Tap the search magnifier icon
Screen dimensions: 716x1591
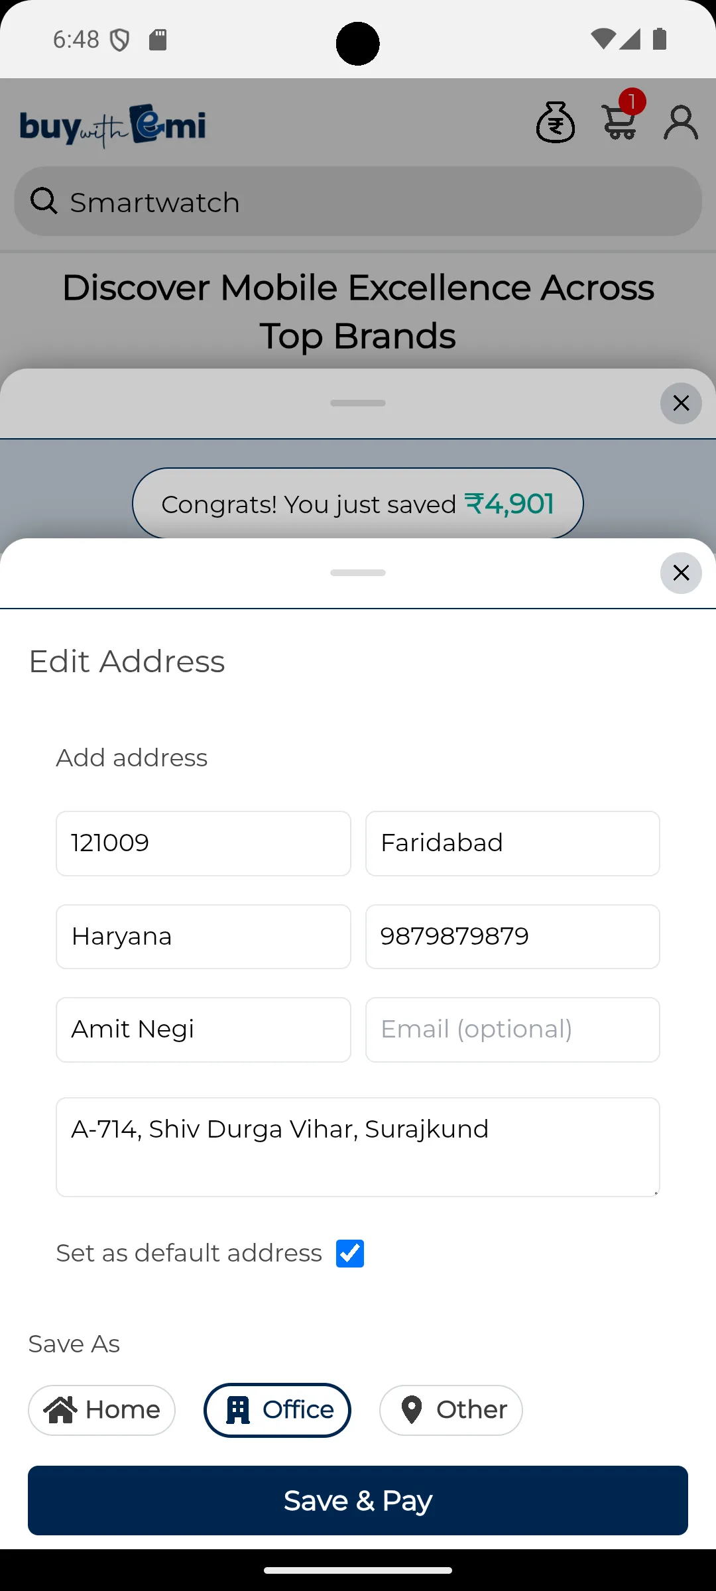pos(44,201)
